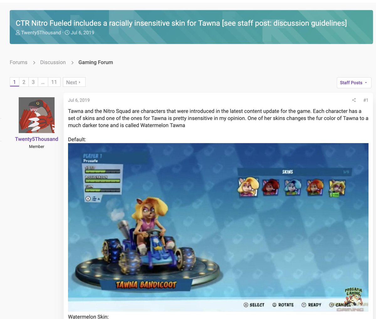Open Twenty5Thousand profile under the avatar
Screen dimensions: 376x319
37,139
